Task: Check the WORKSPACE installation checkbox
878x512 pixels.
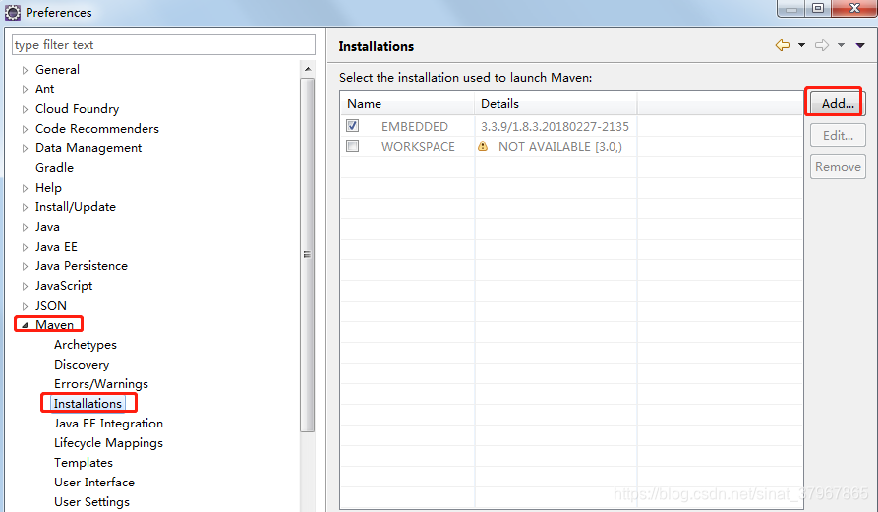Action: tap(352, 146)
